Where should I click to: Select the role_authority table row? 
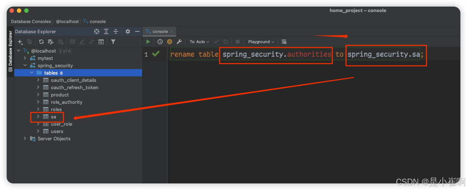click(x=78, y=102)
